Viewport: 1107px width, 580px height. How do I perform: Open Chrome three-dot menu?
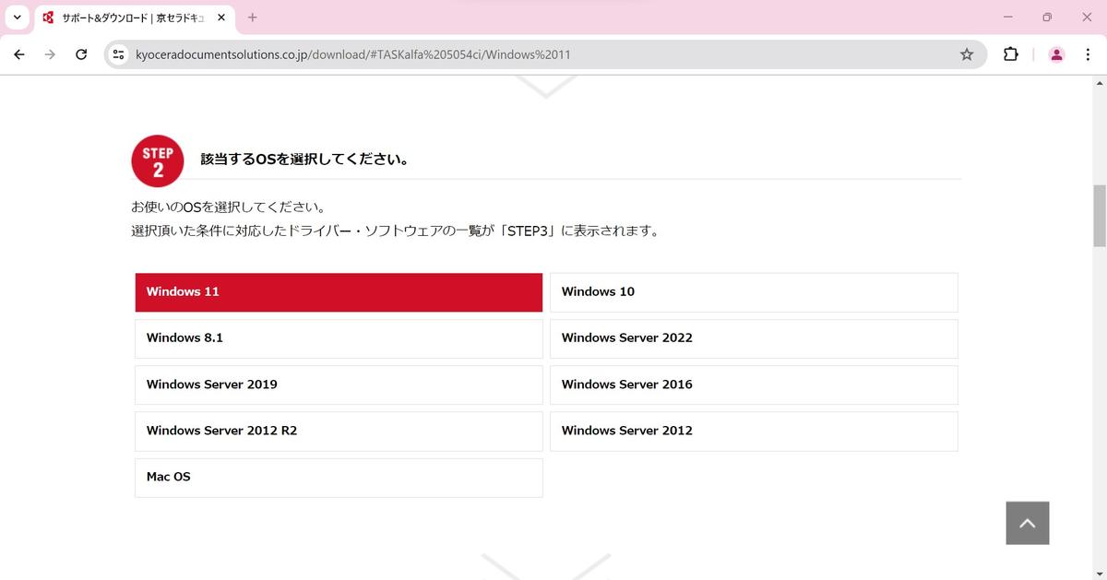pos(1089,54)
